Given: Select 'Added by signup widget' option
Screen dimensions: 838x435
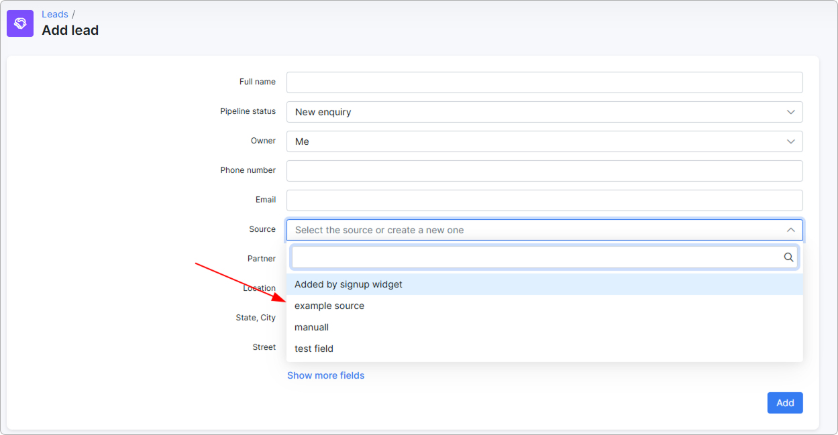Looking at the screenshot, I should pyautogui.click(x=348, y=284).
